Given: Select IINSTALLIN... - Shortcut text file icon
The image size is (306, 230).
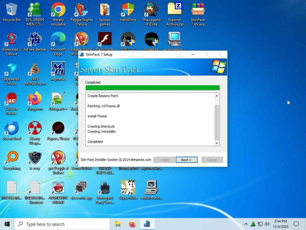Looking at the screenshot, I should tap(35, 193).
